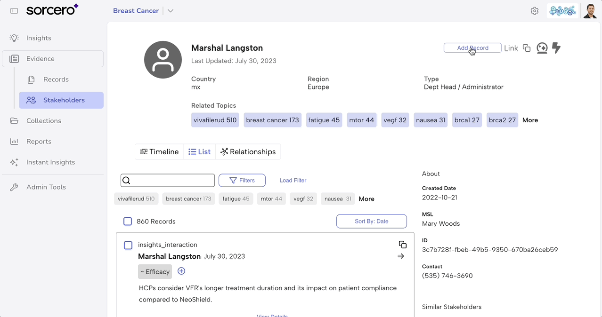Switch to the Relationships tab
This screenshot has width=602, height=317.
pyautogui.click(x=248, y=152)
